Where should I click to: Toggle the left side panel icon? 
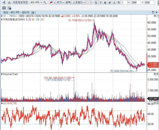pos(4,3)
